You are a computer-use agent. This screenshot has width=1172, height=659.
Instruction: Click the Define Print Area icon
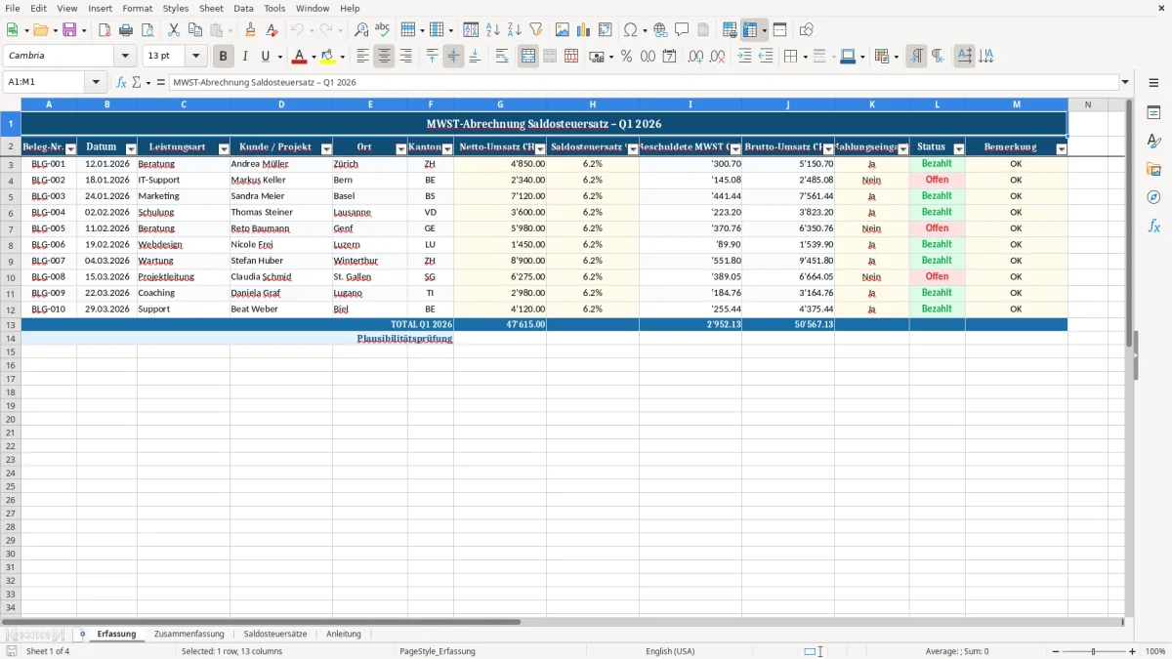(x=730, y=30)
